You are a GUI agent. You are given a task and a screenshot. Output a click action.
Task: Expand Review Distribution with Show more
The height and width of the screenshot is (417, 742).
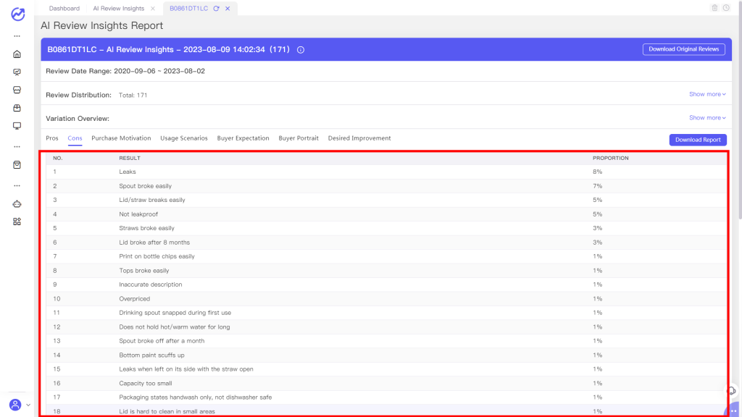click(707, 94)
